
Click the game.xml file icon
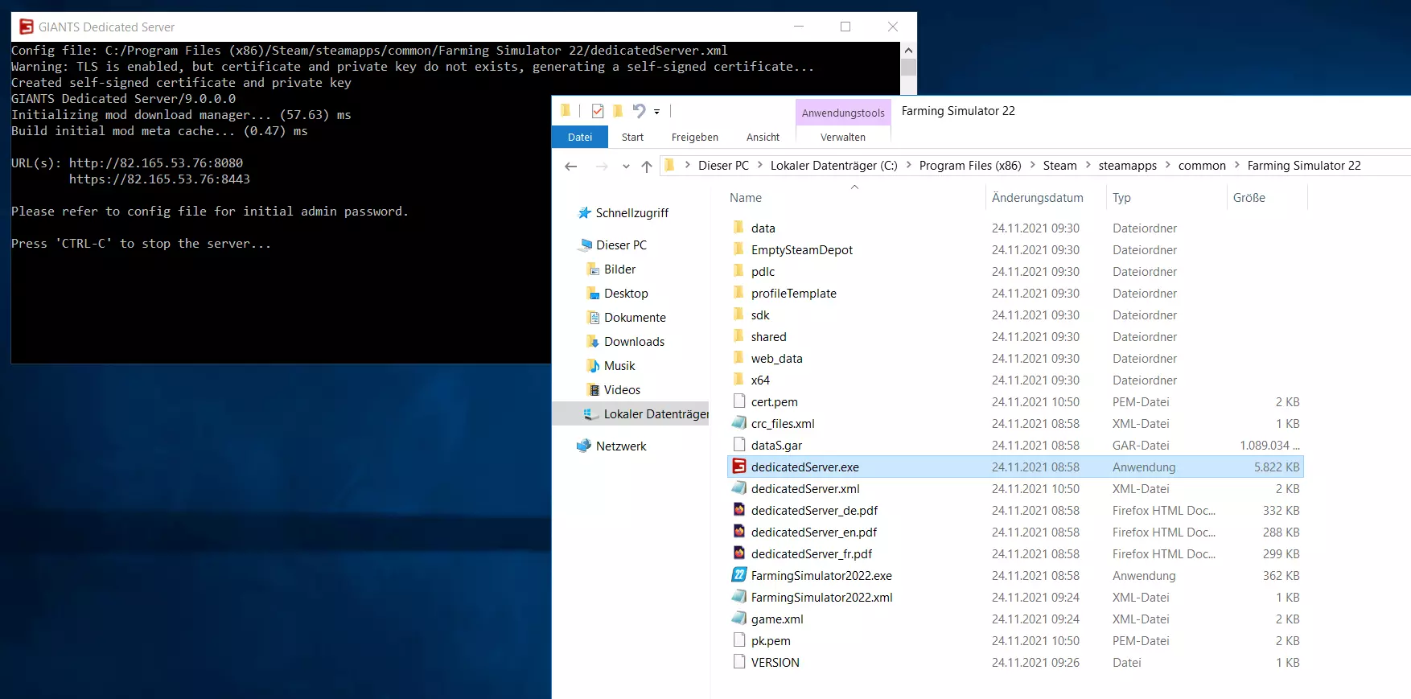coord(738,619)
